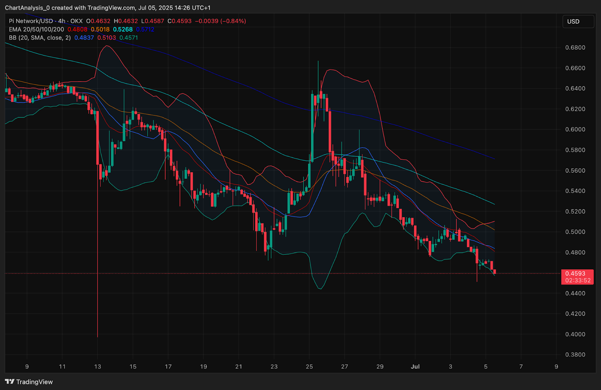
Task: Click the 0.5600 price axis label
Action: [575, 170]
